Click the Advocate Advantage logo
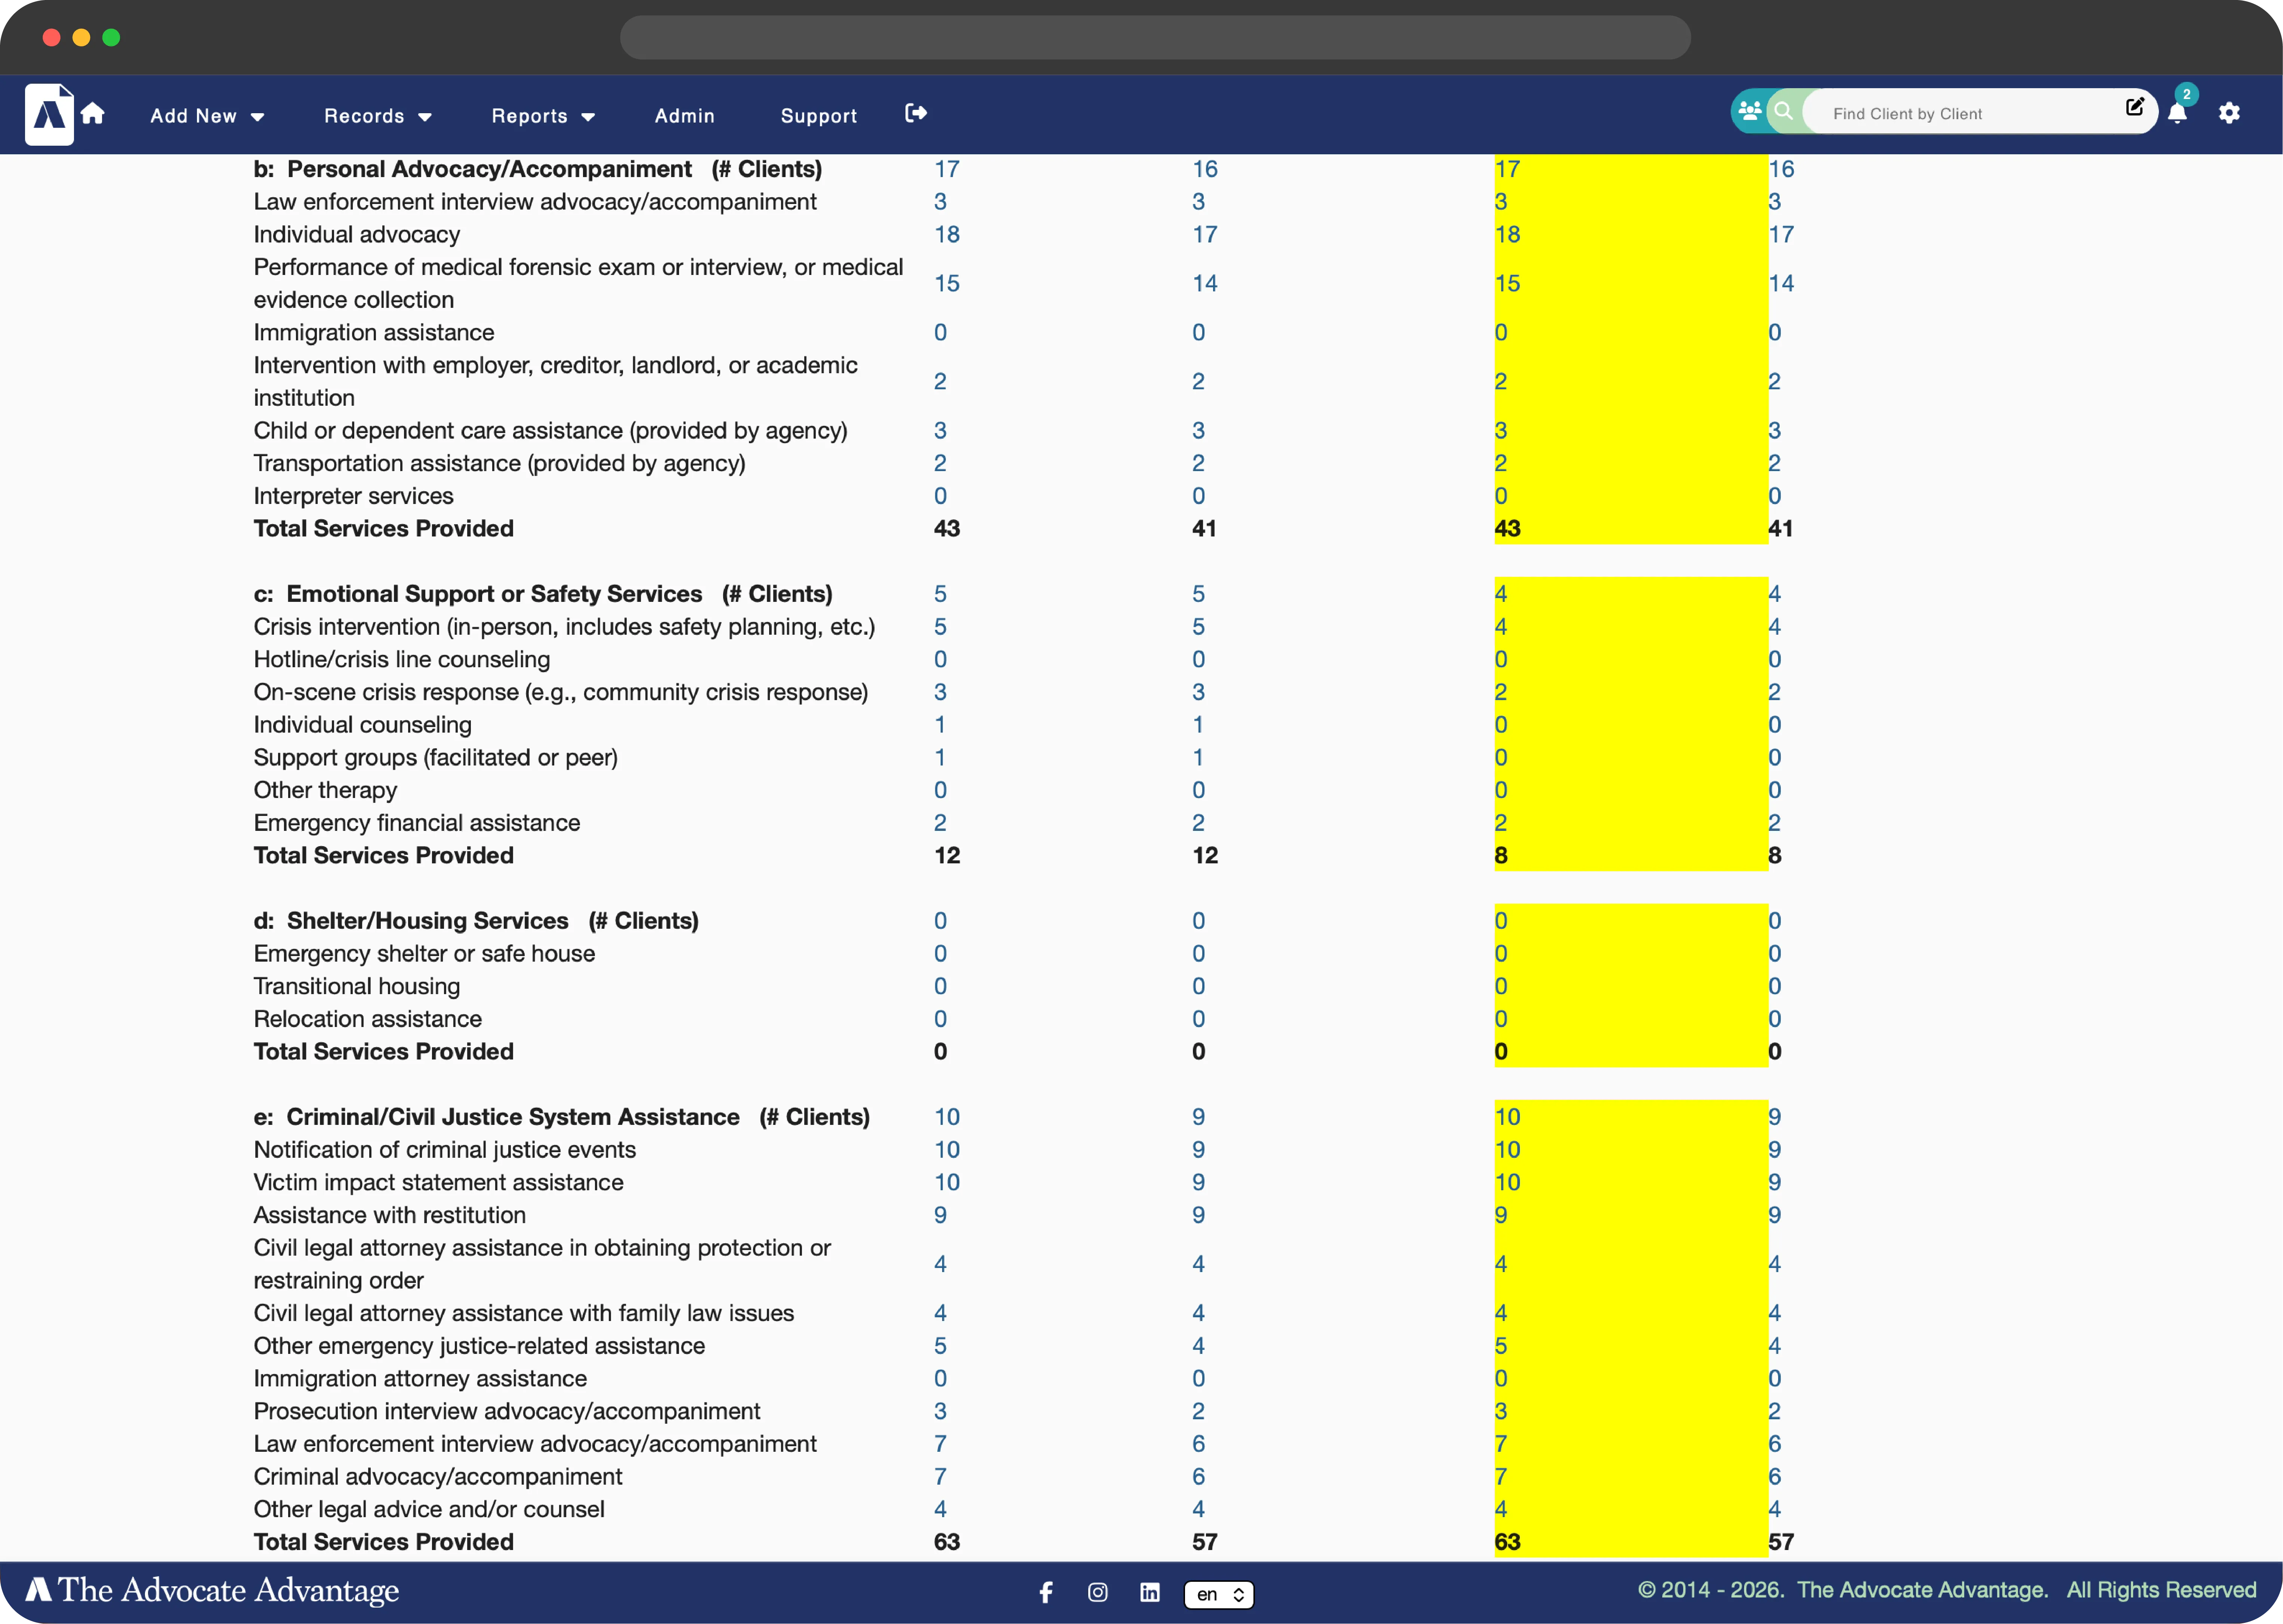Image resolution: width=2283 pixels, height=1624 pixels. pyautogui.click(x=49, y=114)
